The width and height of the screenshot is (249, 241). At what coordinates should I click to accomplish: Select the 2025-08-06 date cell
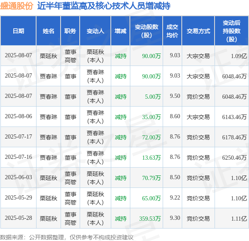(18, 117)
